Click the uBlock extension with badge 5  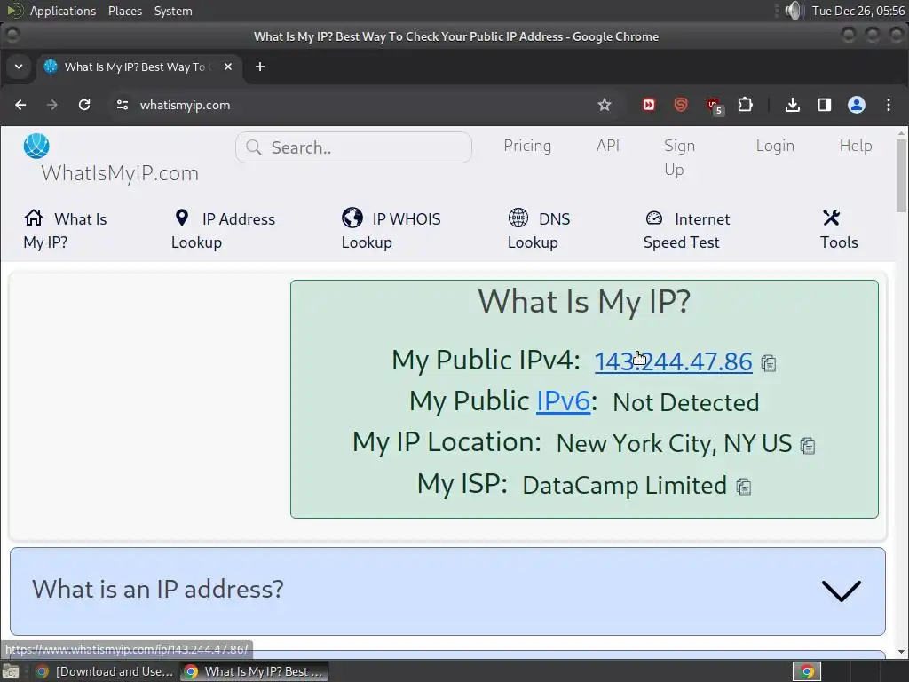point(714,107)
